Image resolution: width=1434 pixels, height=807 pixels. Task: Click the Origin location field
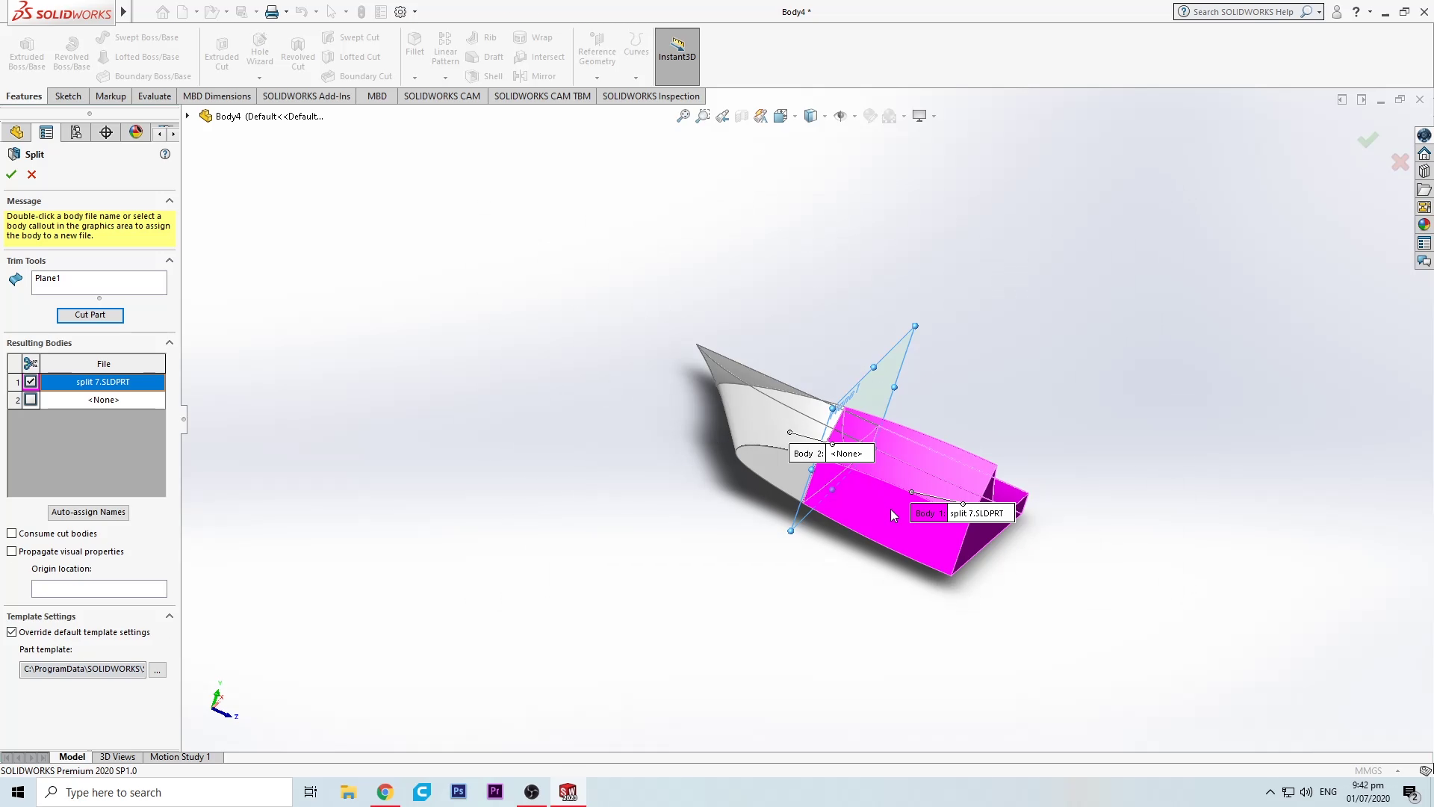tap(99, 589)
